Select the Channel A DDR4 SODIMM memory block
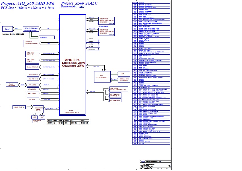 107,20
